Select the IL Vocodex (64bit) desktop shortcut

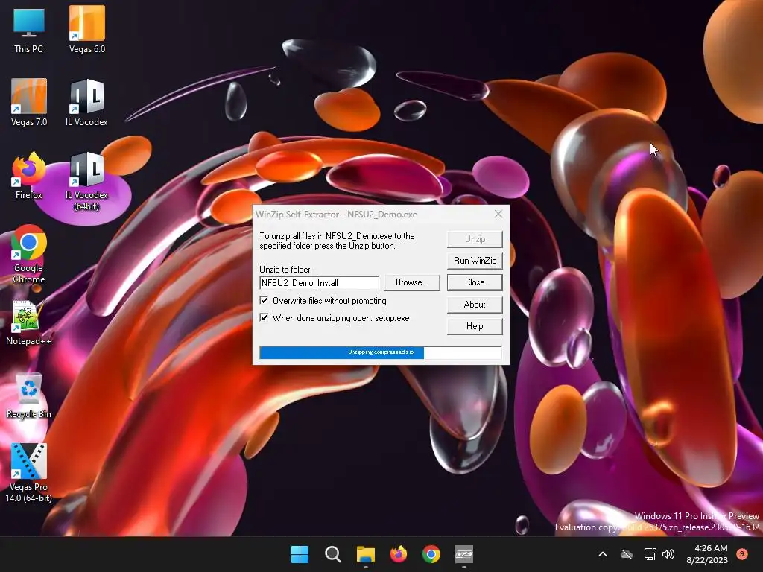pyautogui.click(x=86, y=182)
